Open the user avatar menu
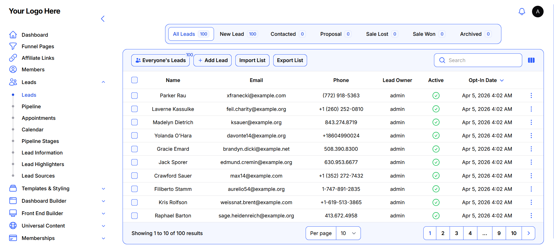The width and height of the screenshot is (554, 246). 538,12
